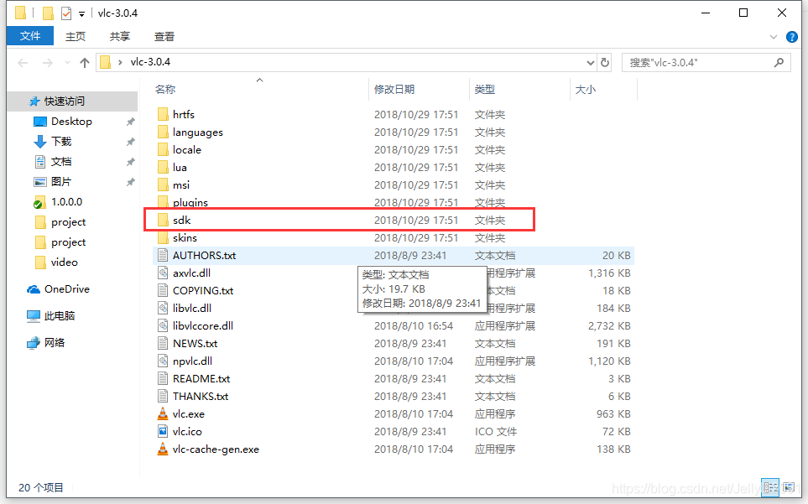Image resolution: width=808 pixels, height=504 pixels.
Task: Open Desktop in the navigation pane
Action: (71, 122)
